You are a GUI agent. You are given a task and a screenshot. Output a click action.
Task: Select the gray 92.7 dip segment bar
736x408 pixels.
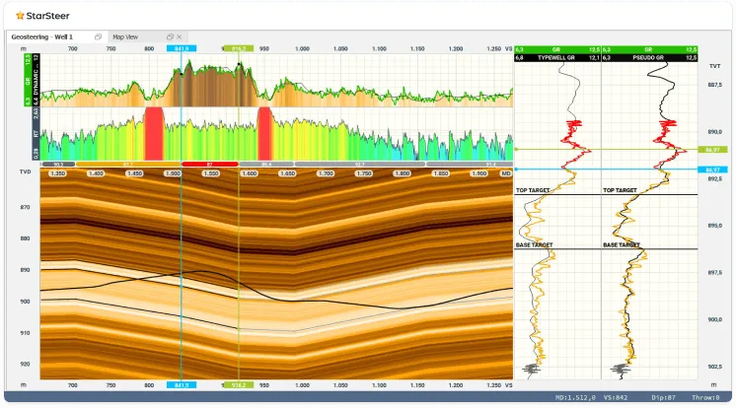360,165
